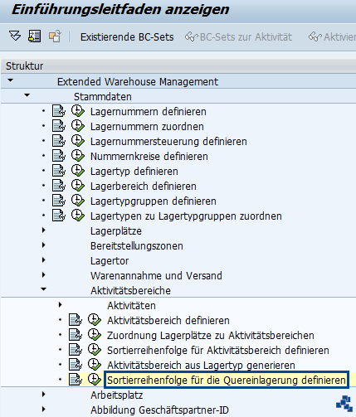Click the Struktur column header
This screenshot has width=356, height=417.
[178, 66]
